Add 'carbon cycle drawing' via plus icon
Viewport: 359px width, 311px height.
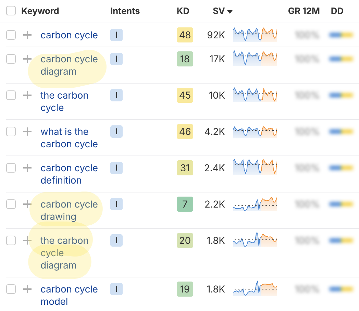click(x=27, y=204)
